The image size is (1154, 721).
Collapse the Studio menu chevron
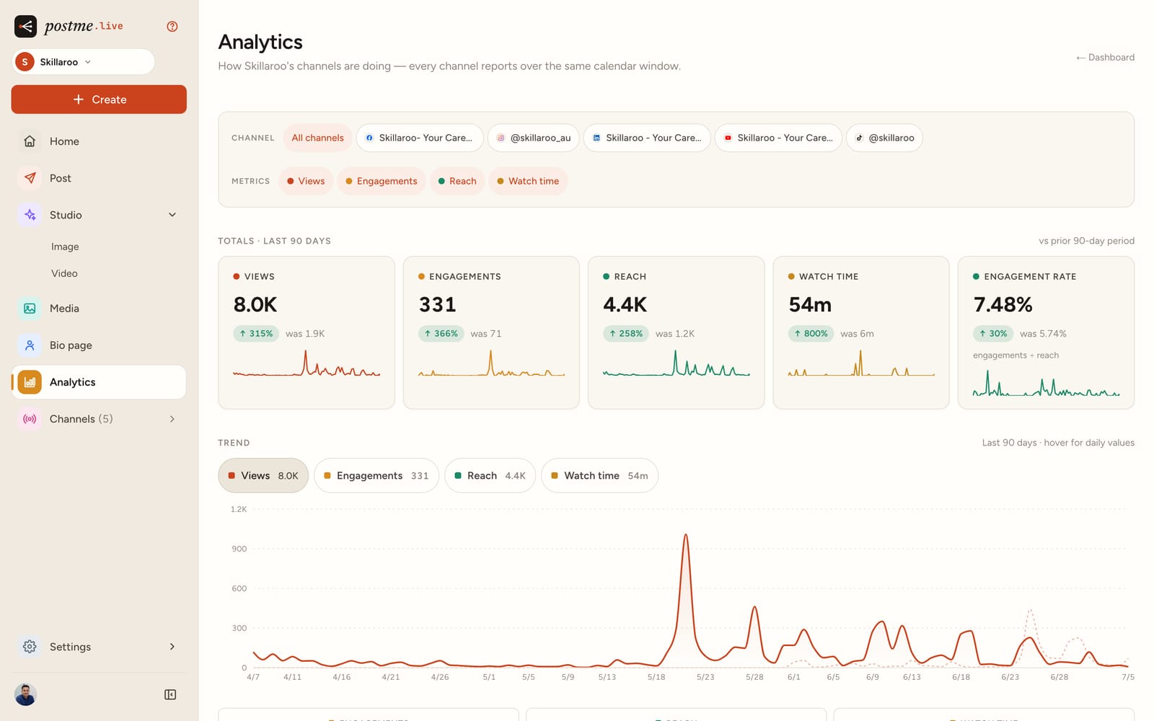(172, 215)
